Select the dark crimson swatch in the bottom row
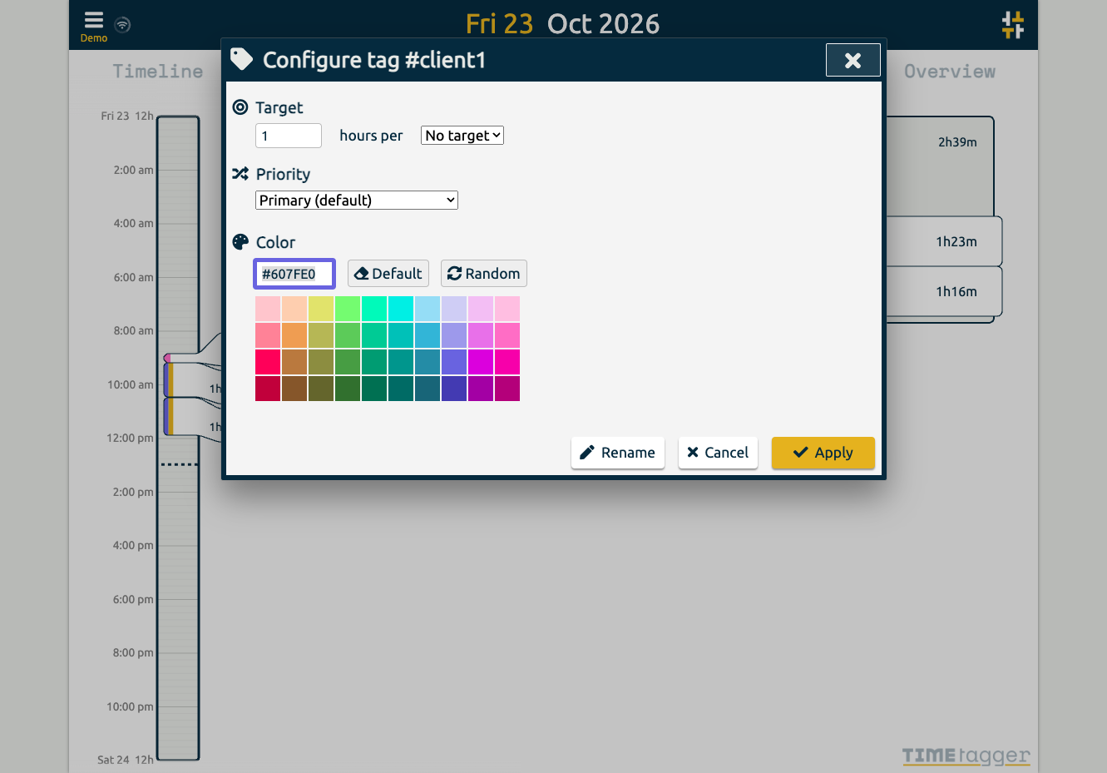The image size is (1107, 773). click(x=268, y=389)
